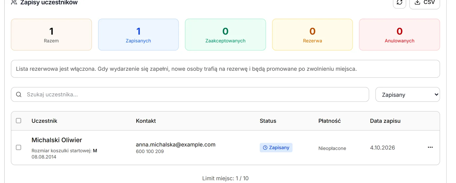Click the clock icon in Zapisany badge
456x183 pixels.
265,148
